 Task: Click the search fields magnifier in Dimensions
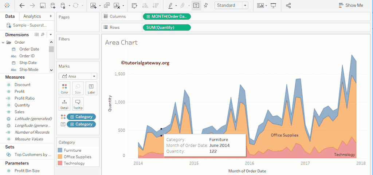pyautogui.click(x=43, y=35)
